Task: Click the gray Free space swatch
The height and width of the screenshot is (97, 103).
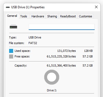Action: click(11, 56)
